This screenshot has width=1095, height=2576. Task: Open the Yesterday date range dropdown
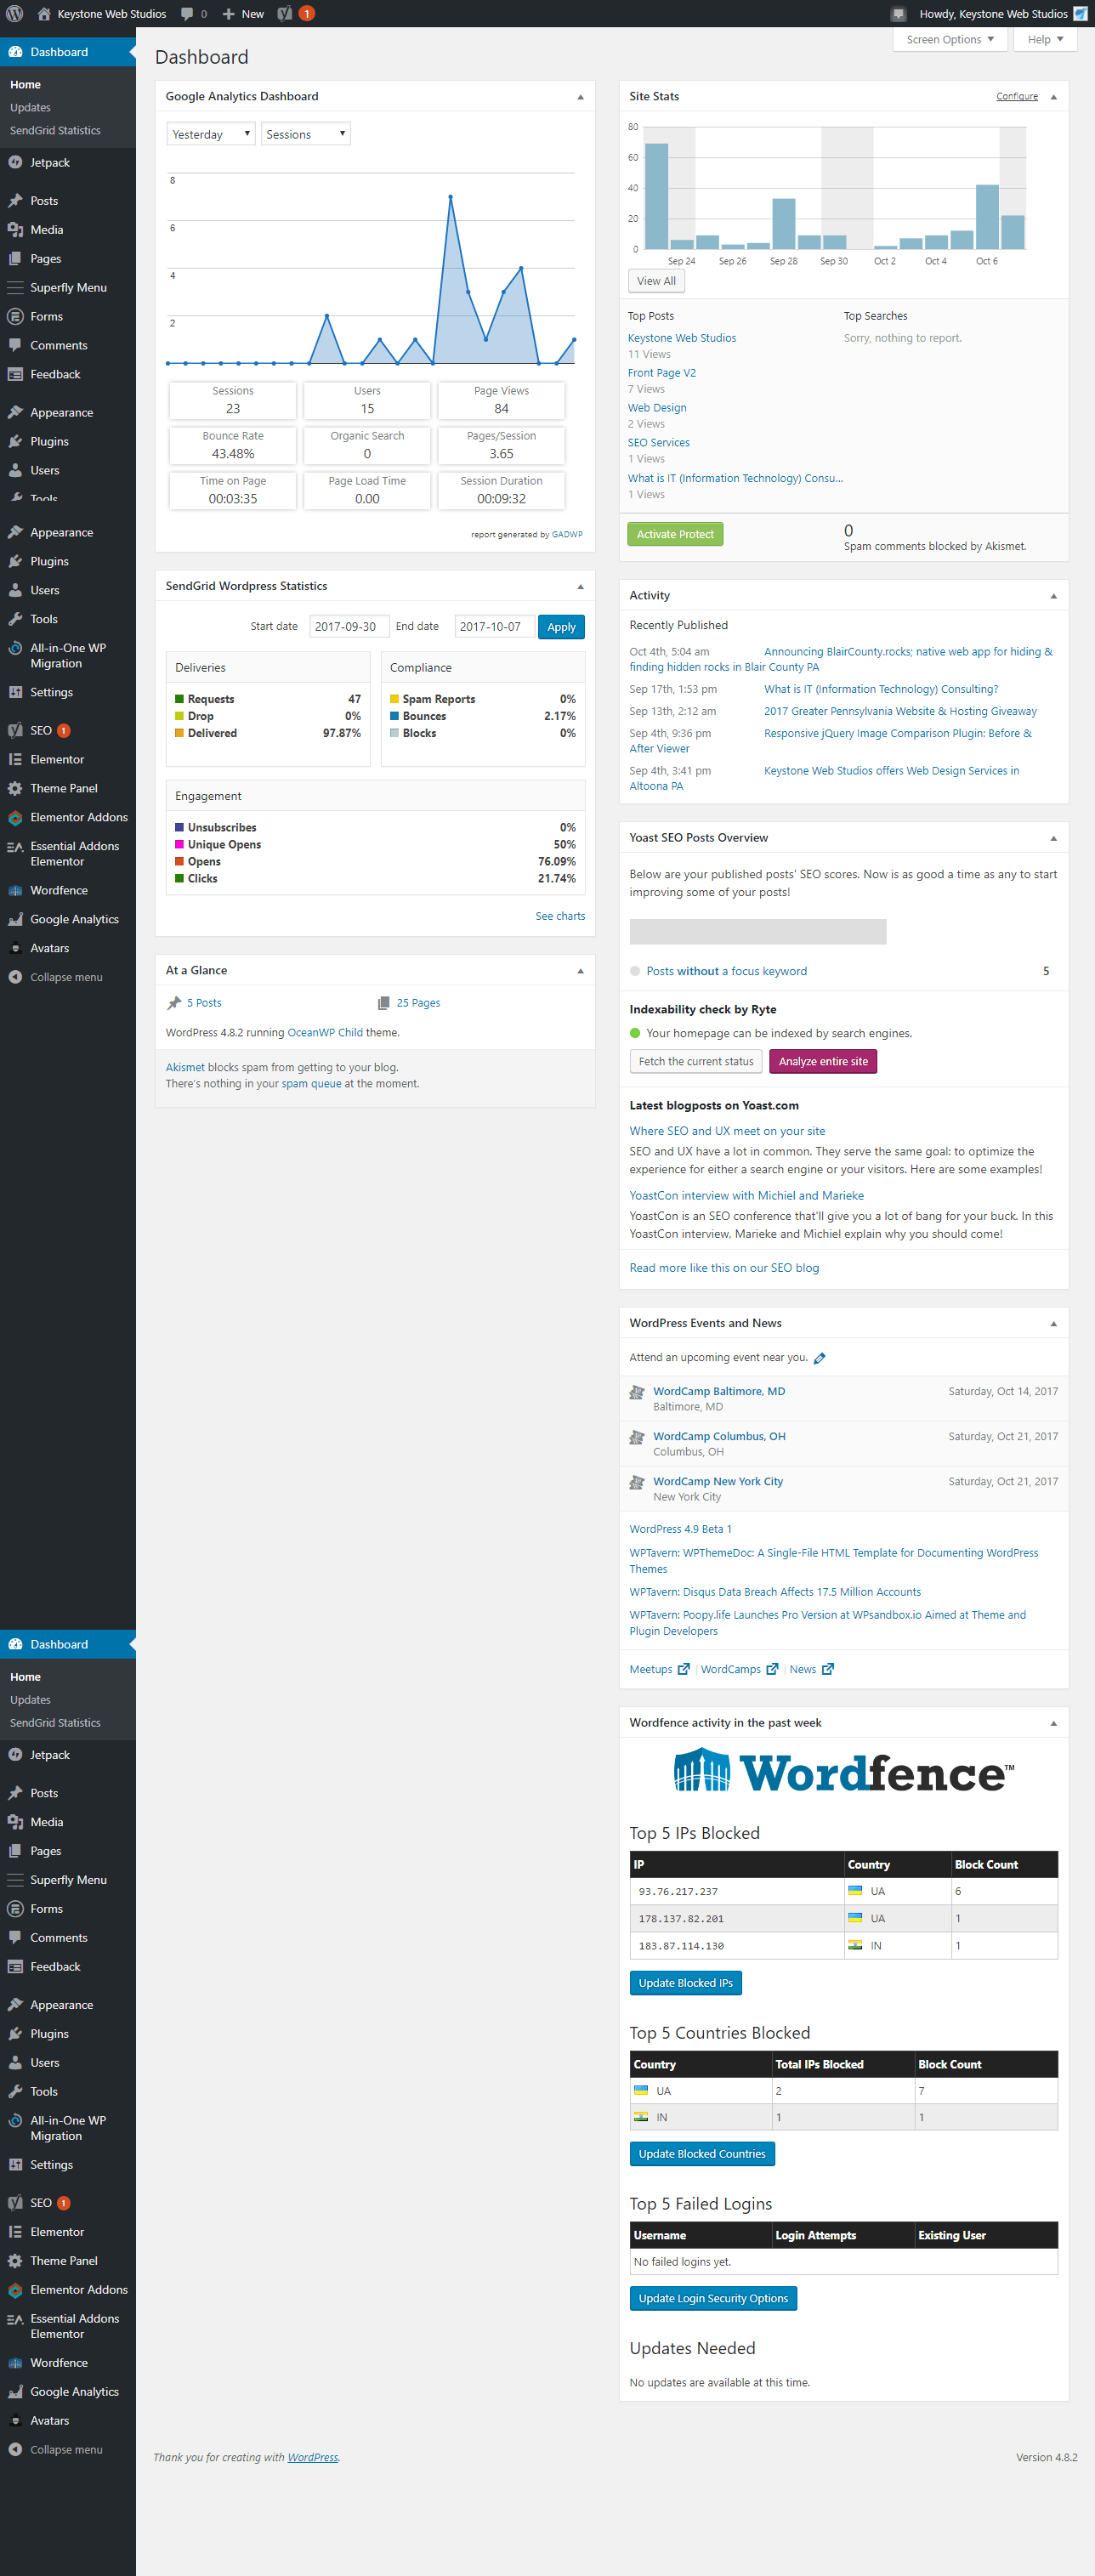211,134
